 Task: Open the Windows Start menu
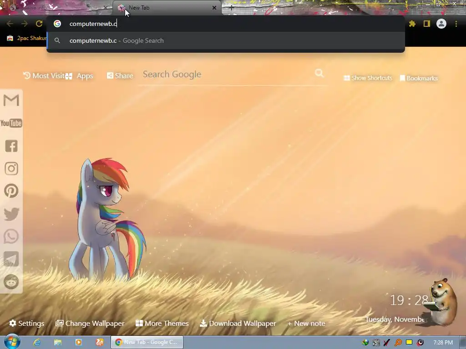point(12,342)
